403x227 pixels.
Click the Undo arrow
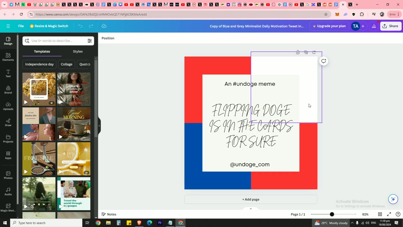pos(80,26)
